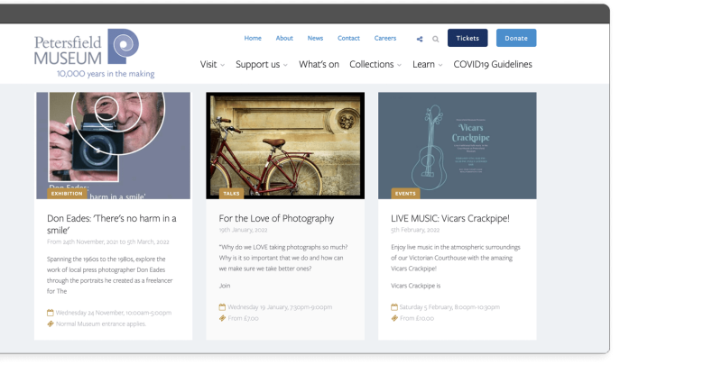
Task: Expand the Support us dropdown
Action: pos(261,64)
